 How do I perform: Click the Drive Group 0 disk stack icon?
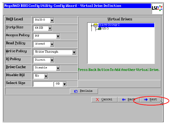[x=96, y=25]
